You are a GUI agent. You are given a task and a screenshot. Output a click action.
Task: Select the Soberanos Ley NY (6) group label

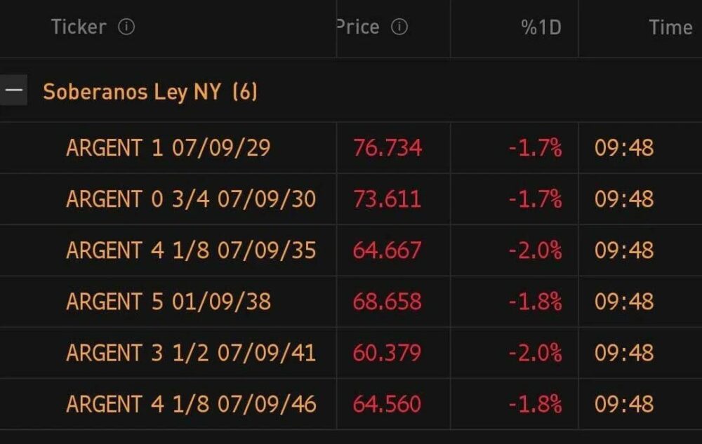[150, 91]
